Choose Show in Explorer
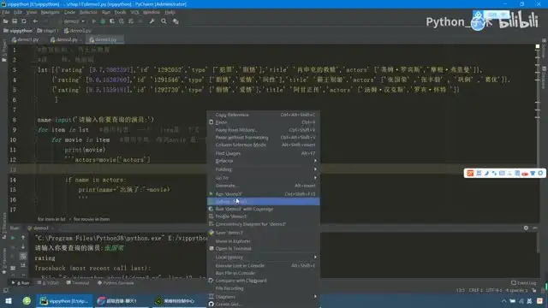This screenshot has height=308, width=548. 264,241
